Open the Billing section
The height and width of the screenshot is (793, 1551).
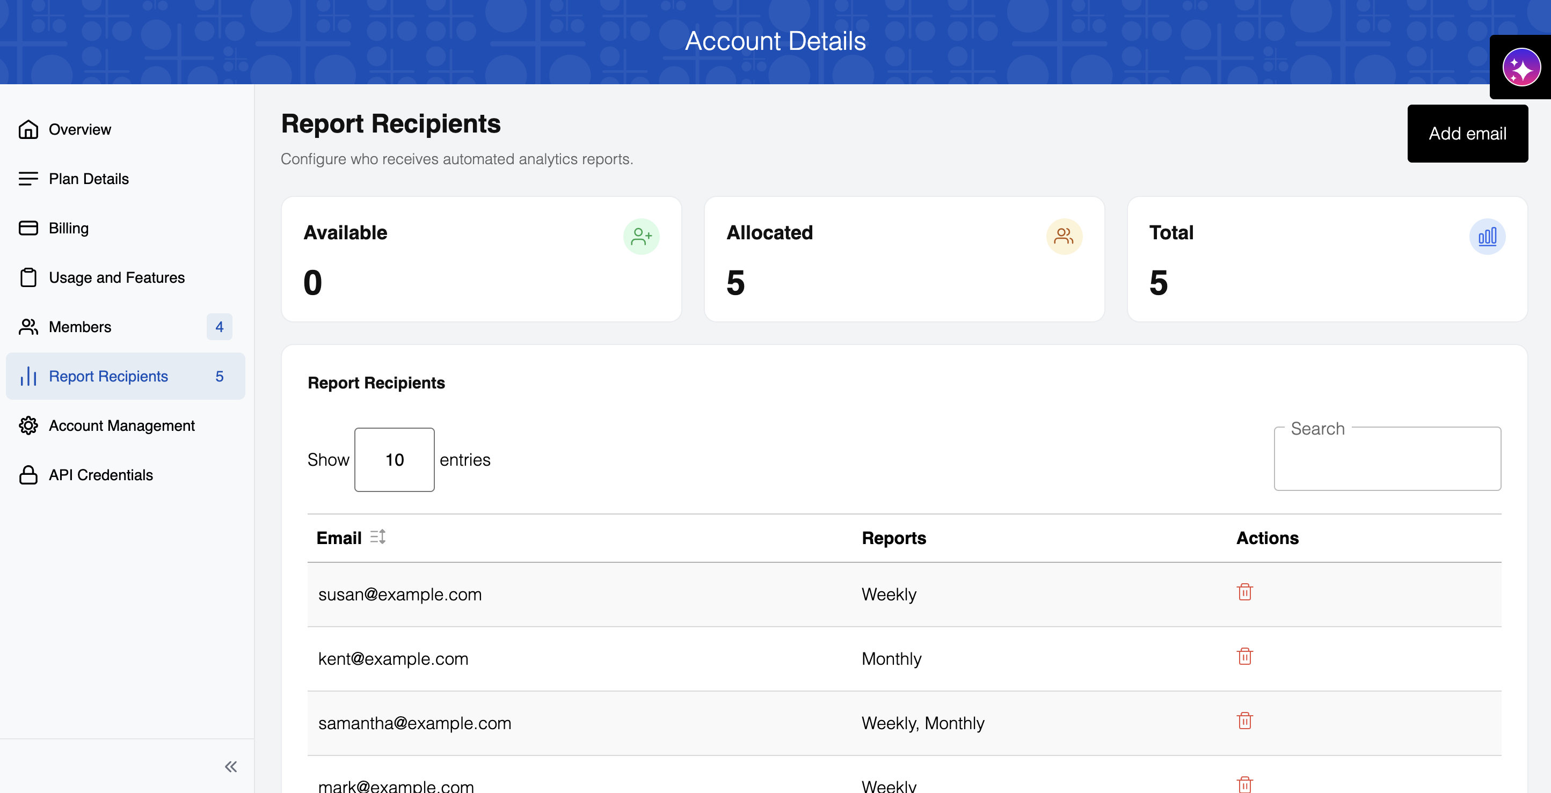pos(125,228)
